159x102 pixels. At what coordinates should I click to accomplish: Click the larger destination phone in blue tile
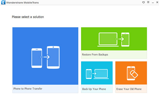53,57
